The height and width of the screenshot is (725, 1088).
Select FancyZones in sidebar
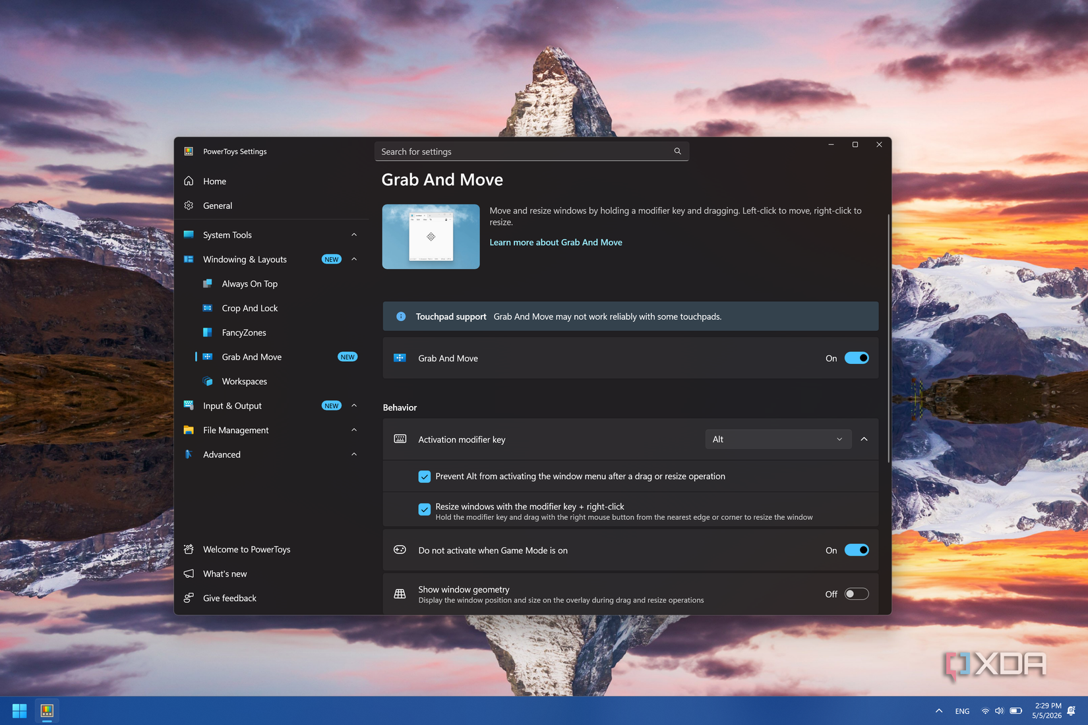272,332
